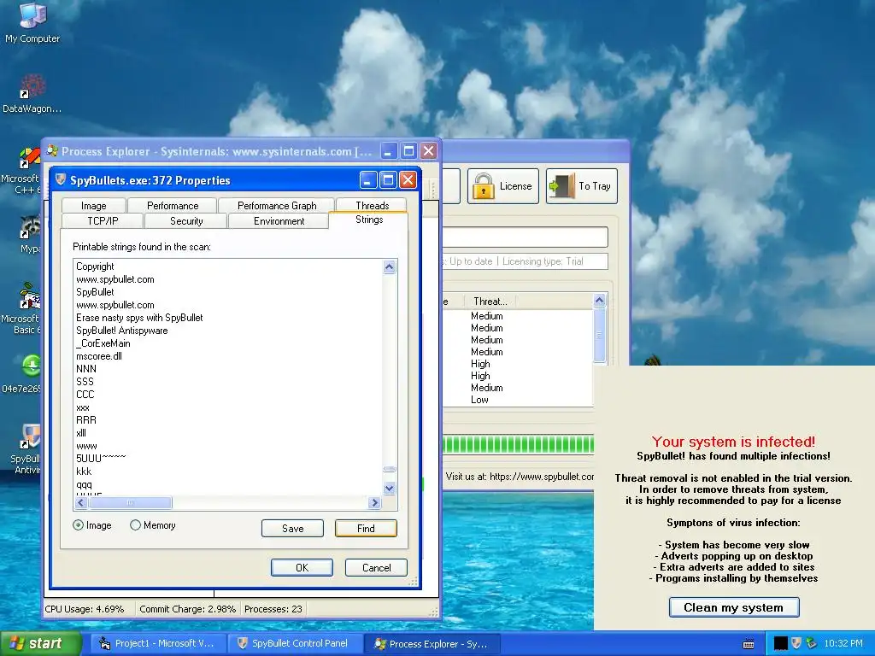Click shield icon in Properties title bar
The width and height of the screenshot is (875, 656).
click(61, 179)
